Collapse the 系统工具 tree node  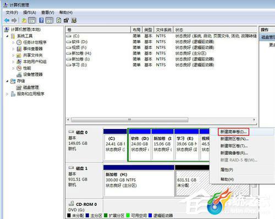tap(7, 36)
